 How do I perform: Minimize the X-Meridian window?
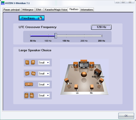(x=118, y=2)
